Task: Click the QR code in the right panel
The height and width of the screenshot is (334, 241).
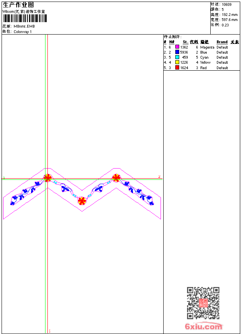Action: click(203, 303)
